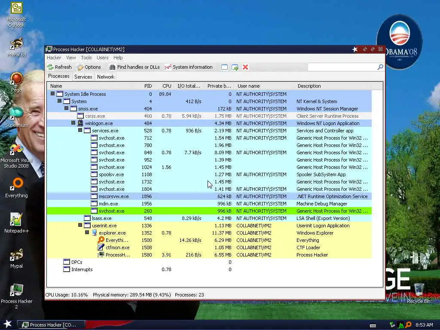Screen dimensions: 440x330
Task: Select the Recycle Bin desktop icon
Action: (x=419, y=293)
